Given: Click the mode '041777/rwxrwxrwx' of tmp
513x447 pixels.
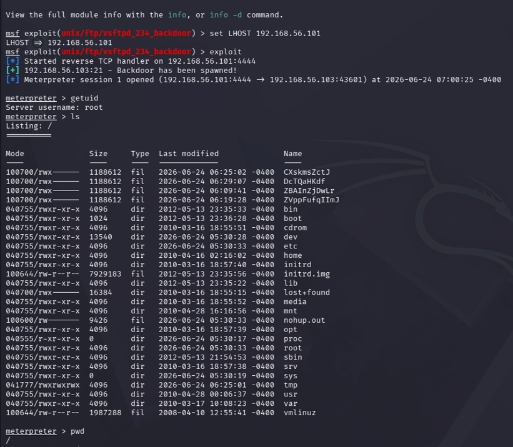Looking at the screenshot, I should (42, 385).
